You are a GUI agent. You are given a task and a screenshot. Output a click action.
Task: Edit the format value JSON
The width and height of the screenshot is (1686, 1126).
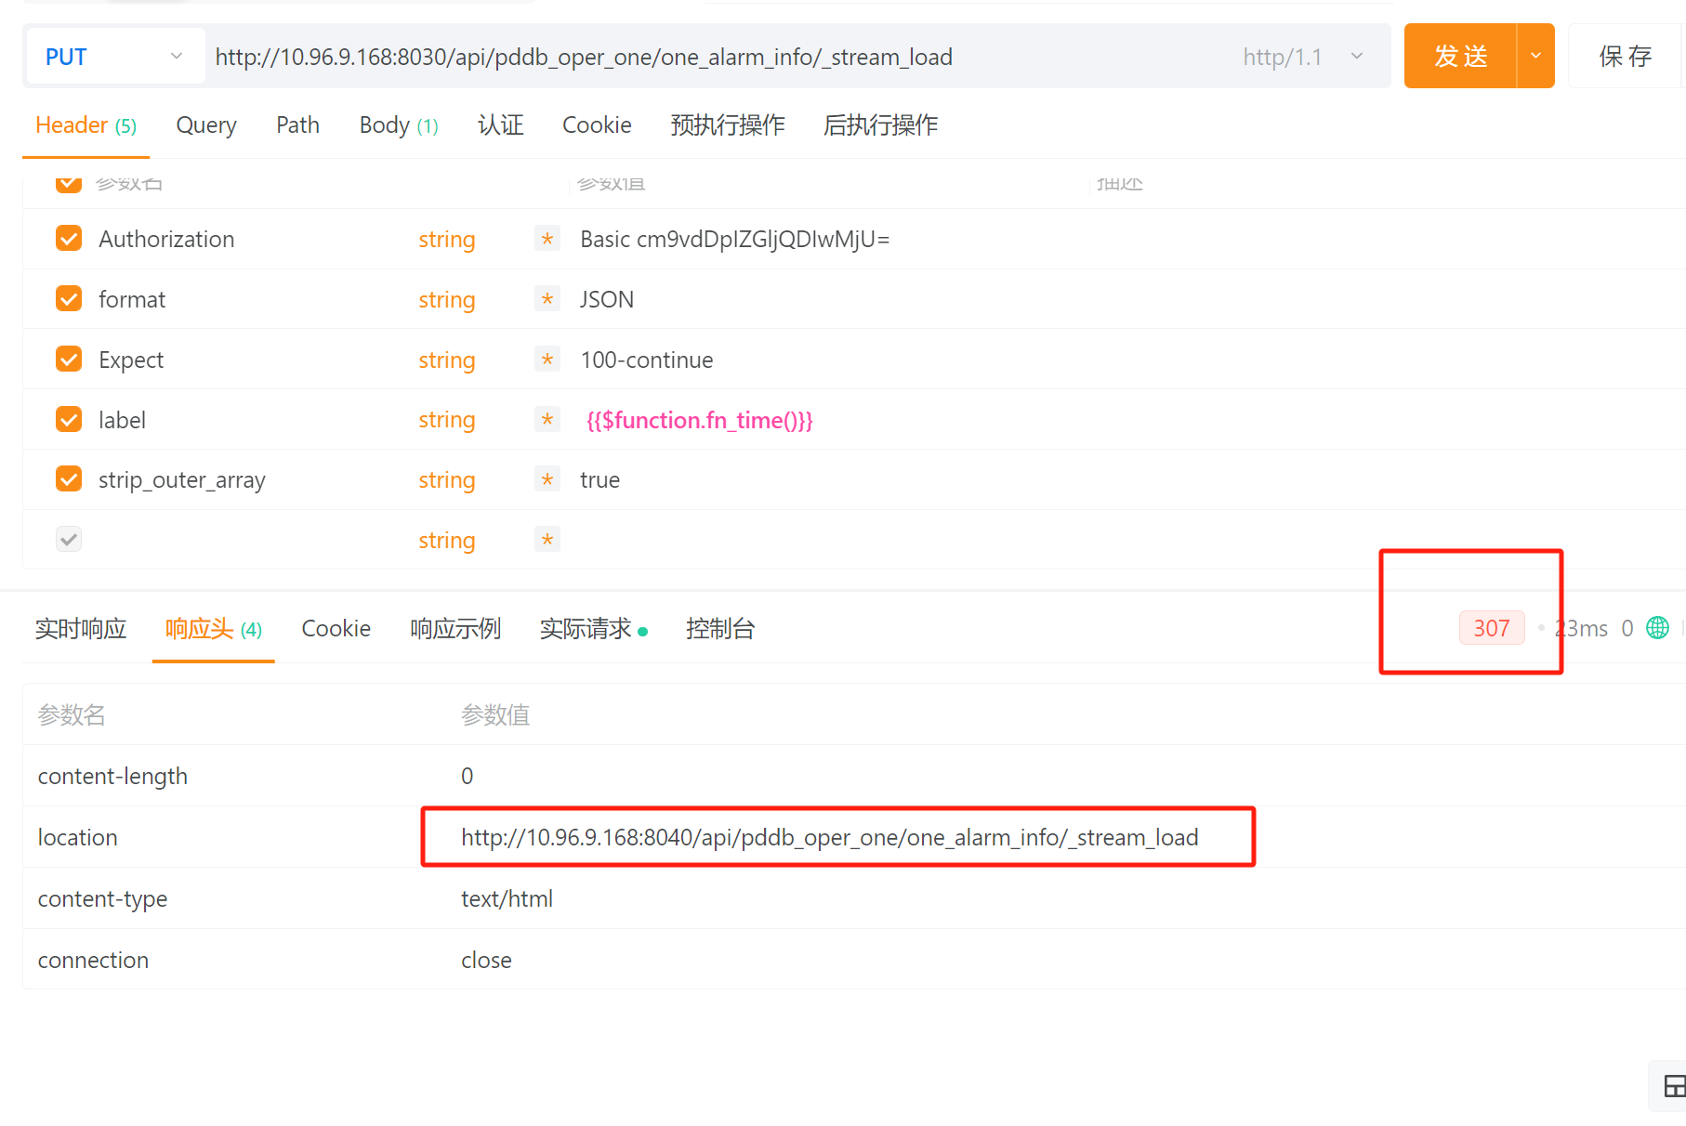[x=607, y=300]
